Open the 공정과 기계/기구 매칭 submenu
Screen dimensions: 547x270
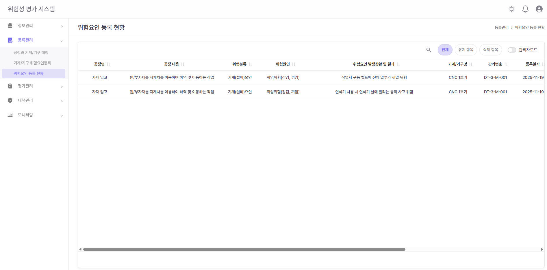[x=31, y=53]
